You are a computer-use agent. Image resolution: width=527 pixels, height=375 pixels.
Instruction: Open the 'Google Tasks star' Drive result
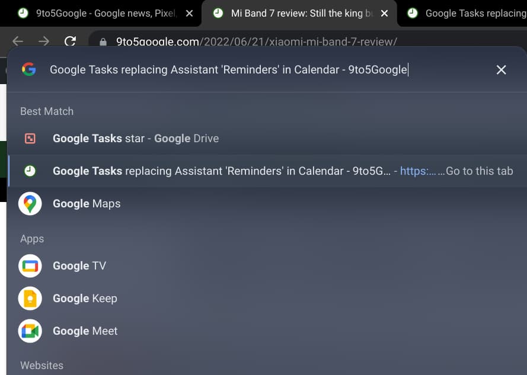click(x=136, y=139)
